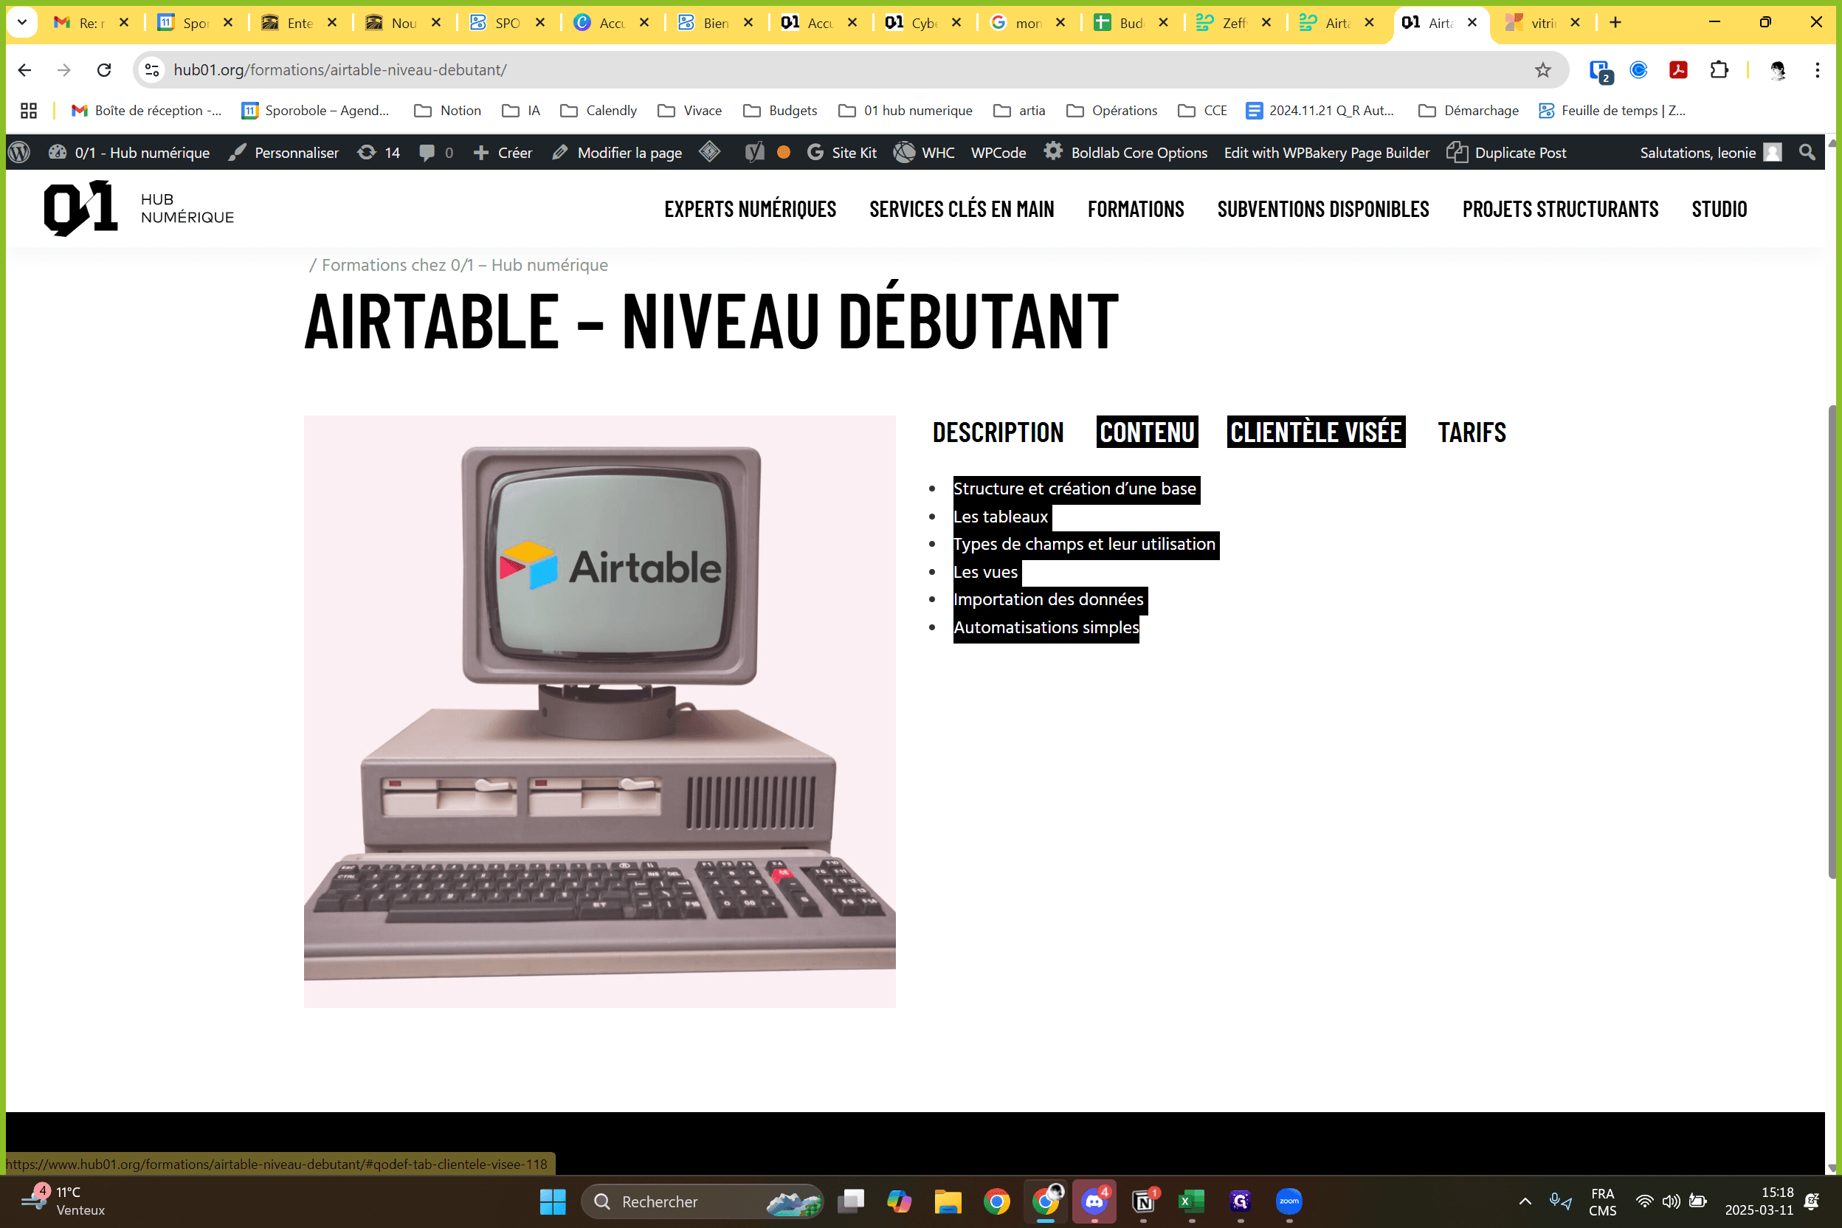Open the 14 pending updates icon

click(379, 153)
